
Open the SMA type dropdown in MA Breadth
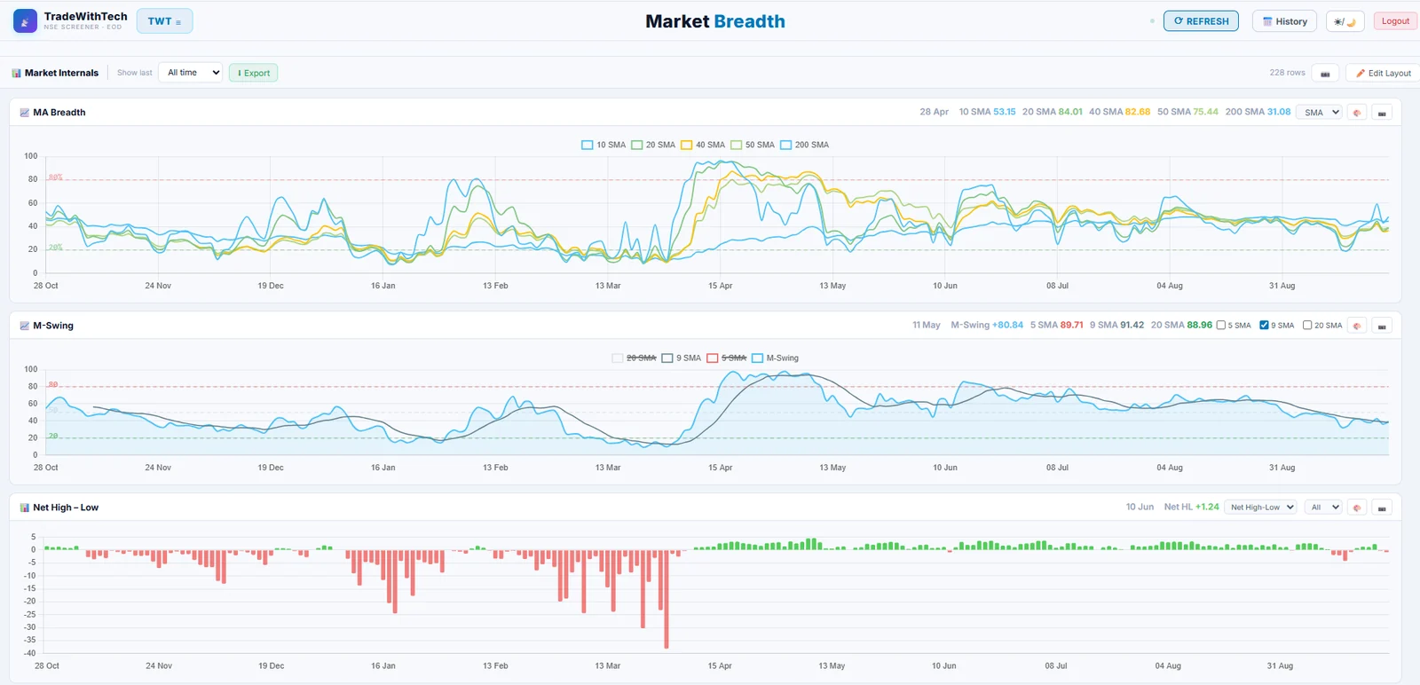tap(1318, 113)
